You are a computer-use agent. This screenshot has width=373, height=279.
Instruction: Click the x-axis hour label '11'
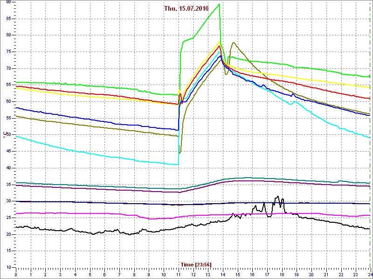pyautogui.click(x=179, y=274)
